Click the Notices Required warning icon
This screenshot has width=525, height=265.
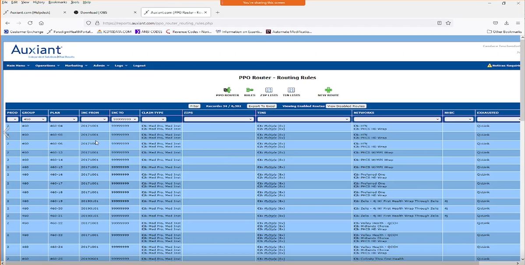pos(490,66)
